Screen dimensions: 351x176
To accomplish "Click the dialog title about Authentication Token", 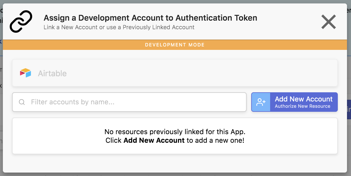I will pyautogui.click(x=150, y=18).
